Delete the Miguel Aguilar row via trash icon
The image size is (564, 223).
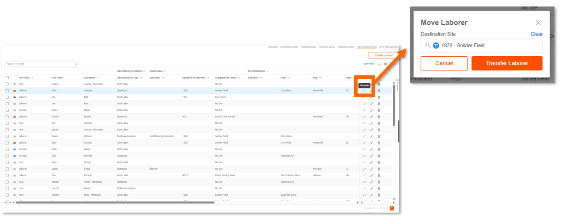[x=378, y=84]
